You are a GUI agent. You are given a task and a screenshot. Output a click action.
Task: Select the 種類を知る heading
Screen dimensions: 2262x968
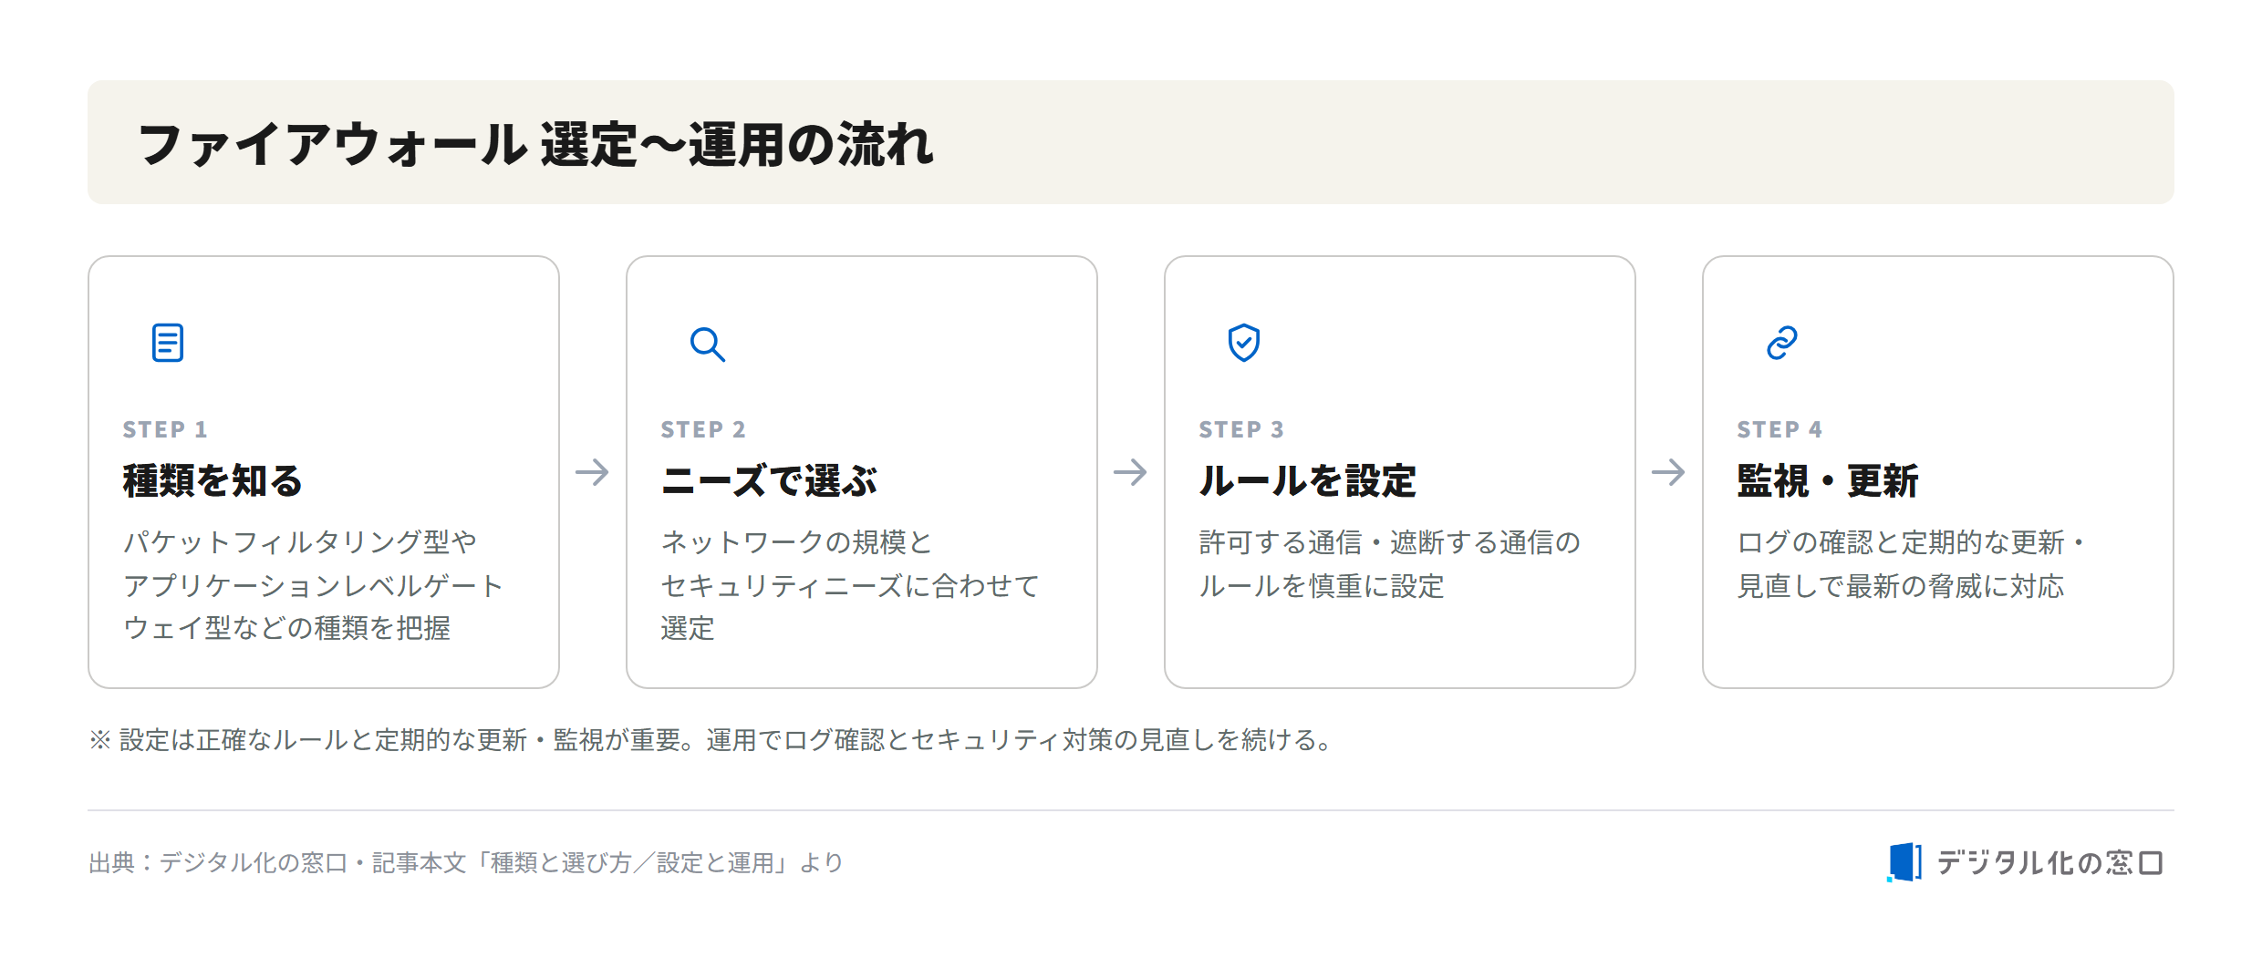point(213,480)
